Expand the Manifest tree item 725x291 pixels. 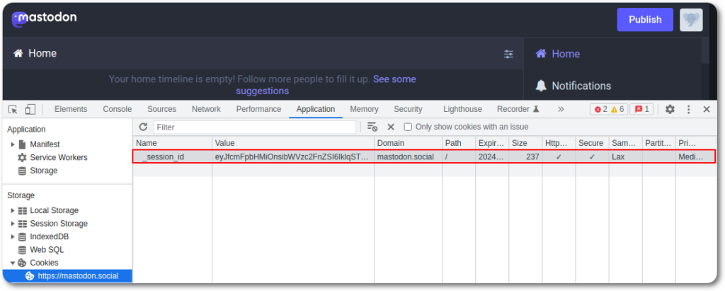(x=13, y=144)
